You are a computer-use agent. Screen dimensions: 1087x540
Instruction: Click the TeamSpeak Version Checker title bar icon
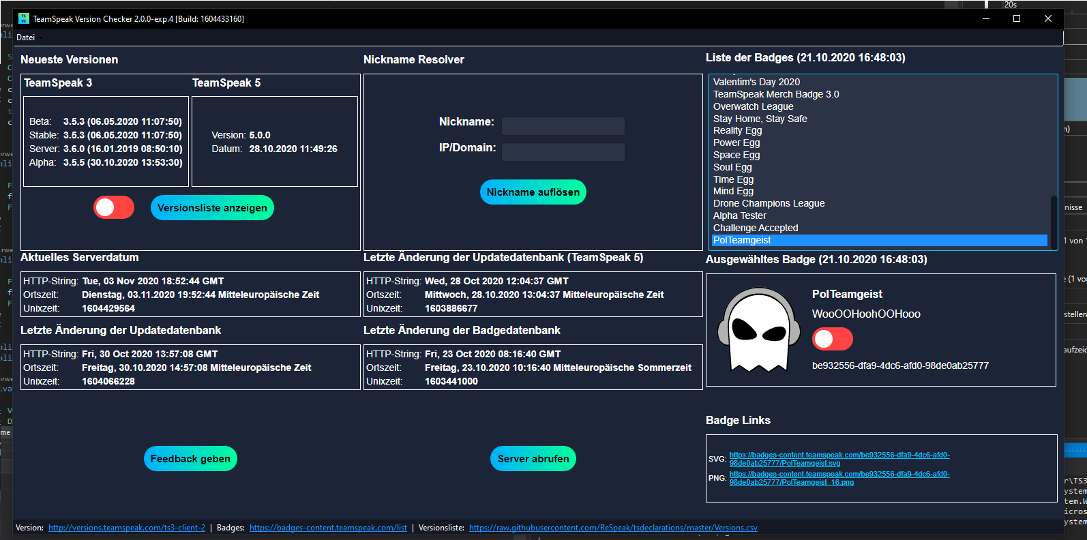point(24,18)
